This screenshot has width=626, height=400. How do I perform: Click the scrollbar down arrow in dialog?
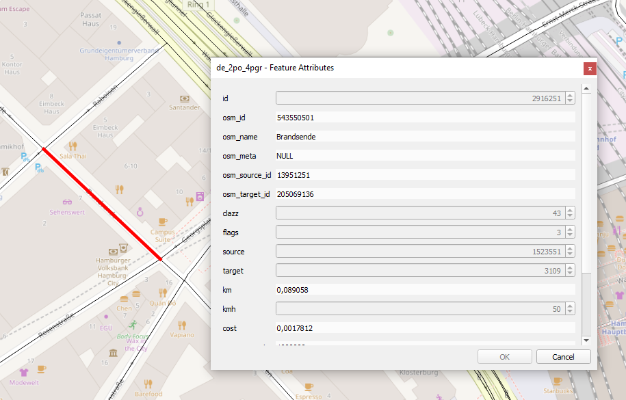tap(586, 340)
